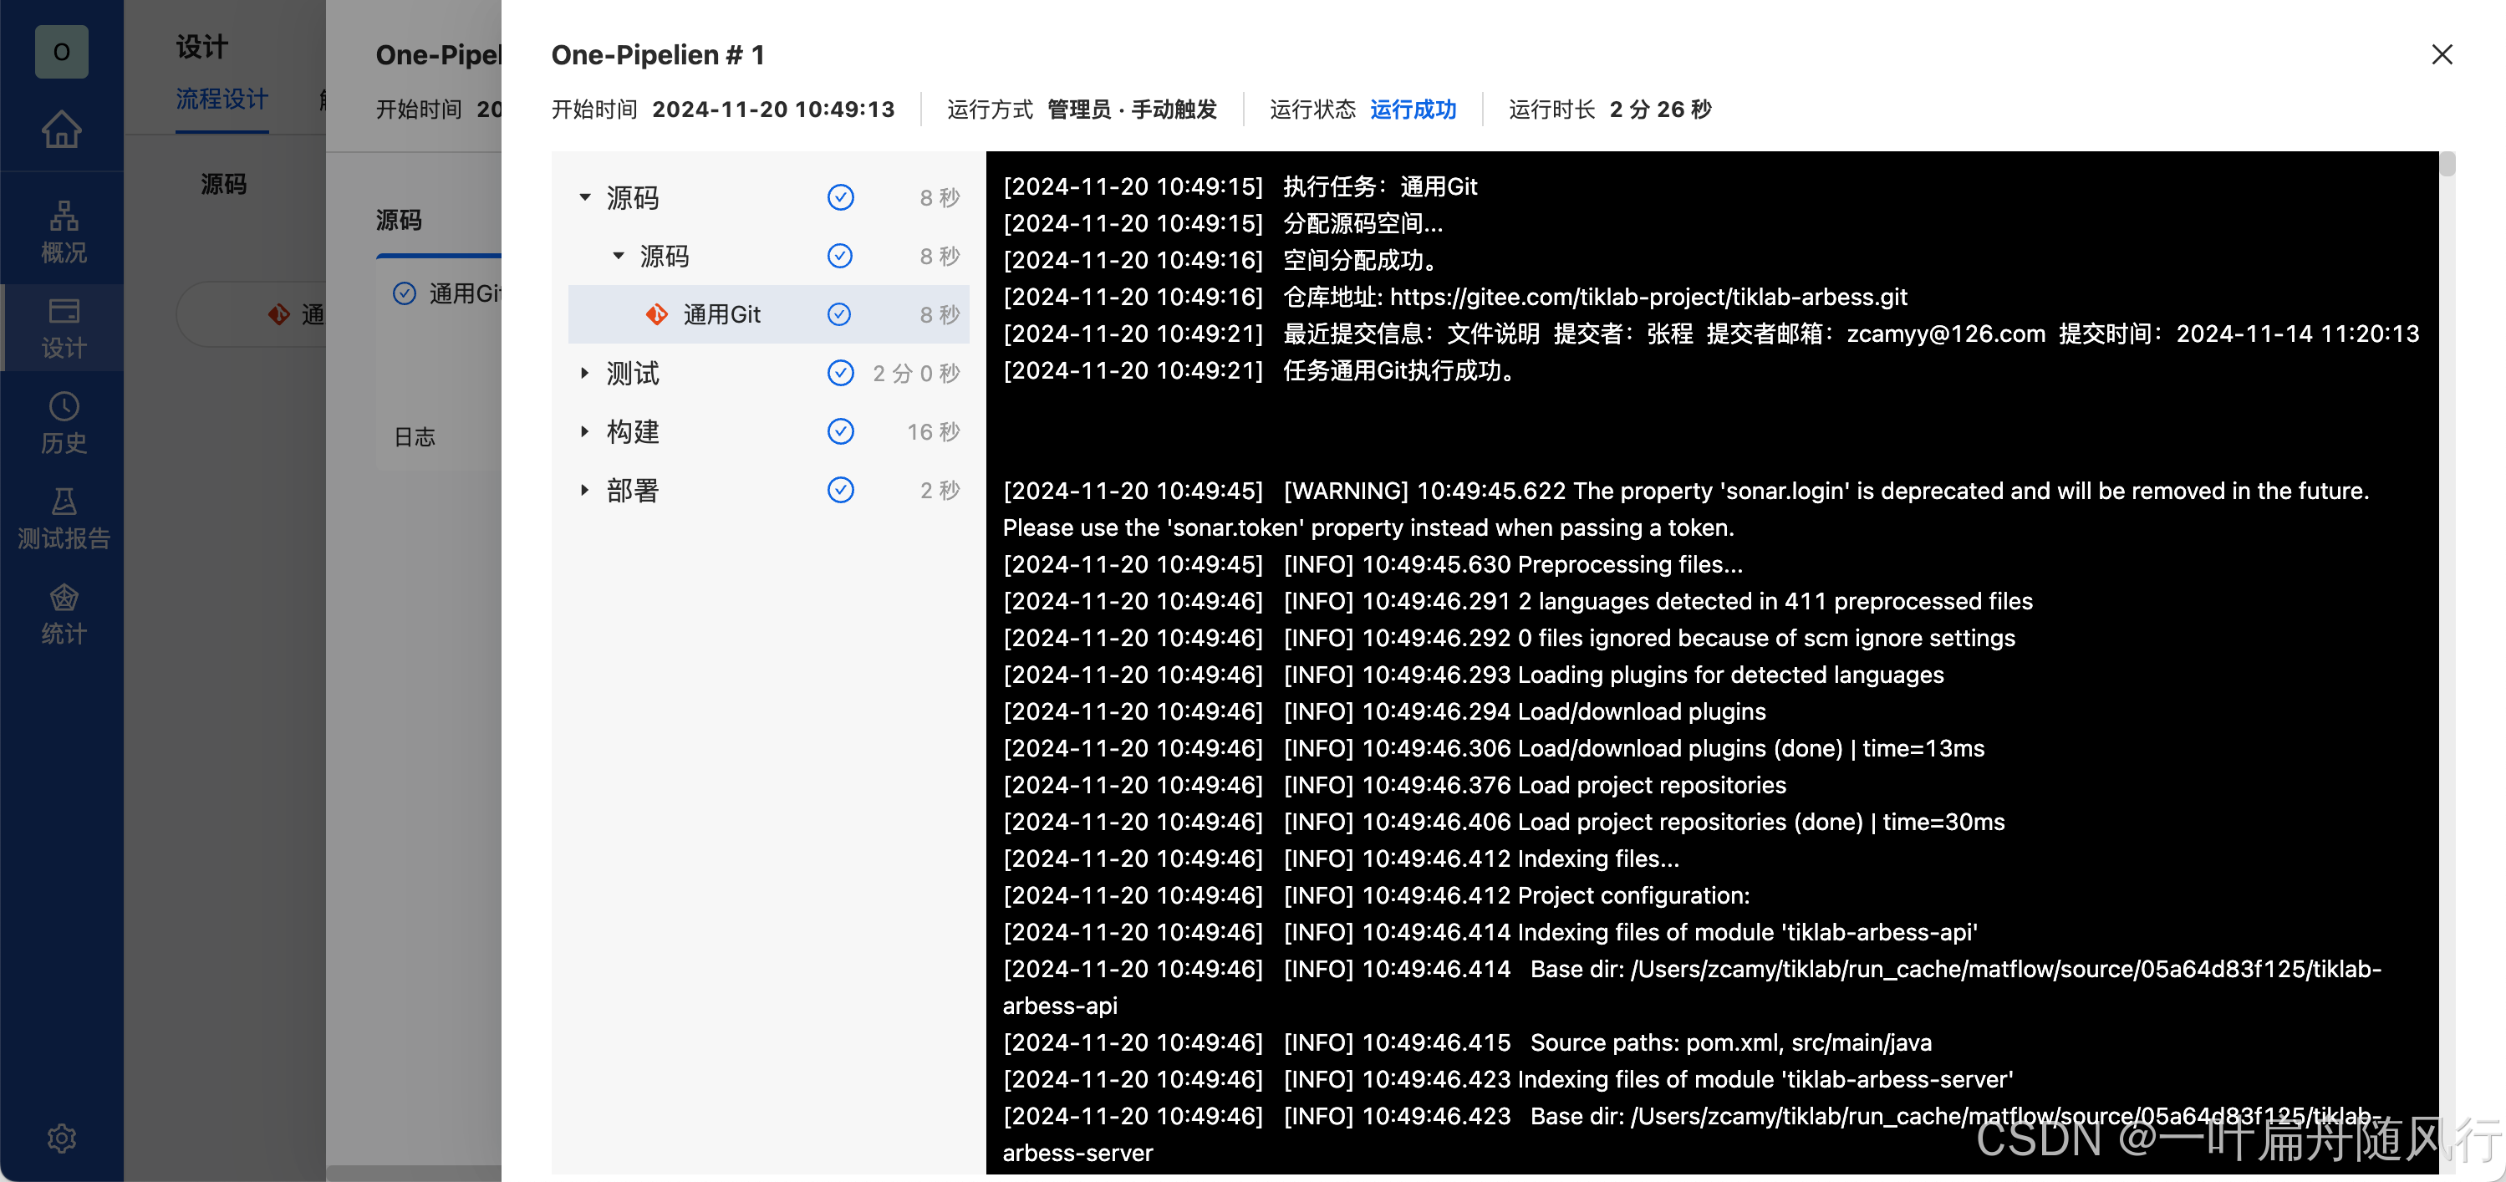Click the home icon in the sidebar
Image resolution: width=2506 pixels, height=1182 pixels.
click(x=62, y=130)
